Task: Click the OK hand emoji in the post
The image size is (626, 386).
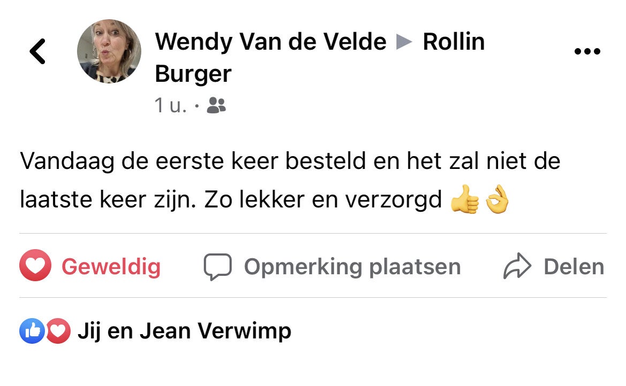Action: coord(497,199)
